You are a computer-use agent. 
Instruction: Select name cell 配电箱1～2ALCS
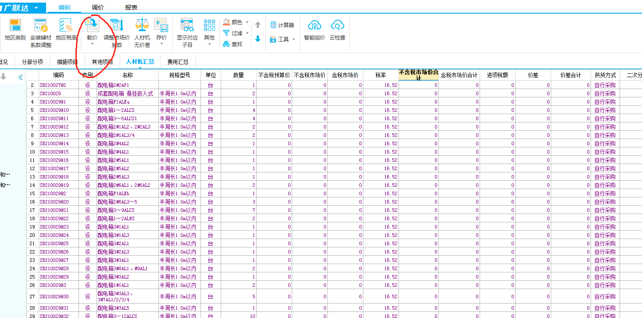(x=127, y=110)
